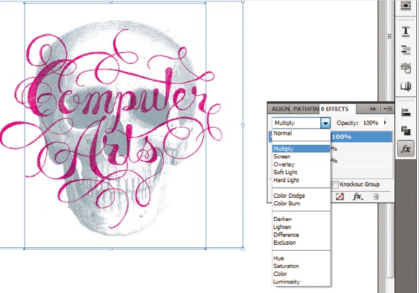Select the highlighted 100% object row

tap(362, 137)
